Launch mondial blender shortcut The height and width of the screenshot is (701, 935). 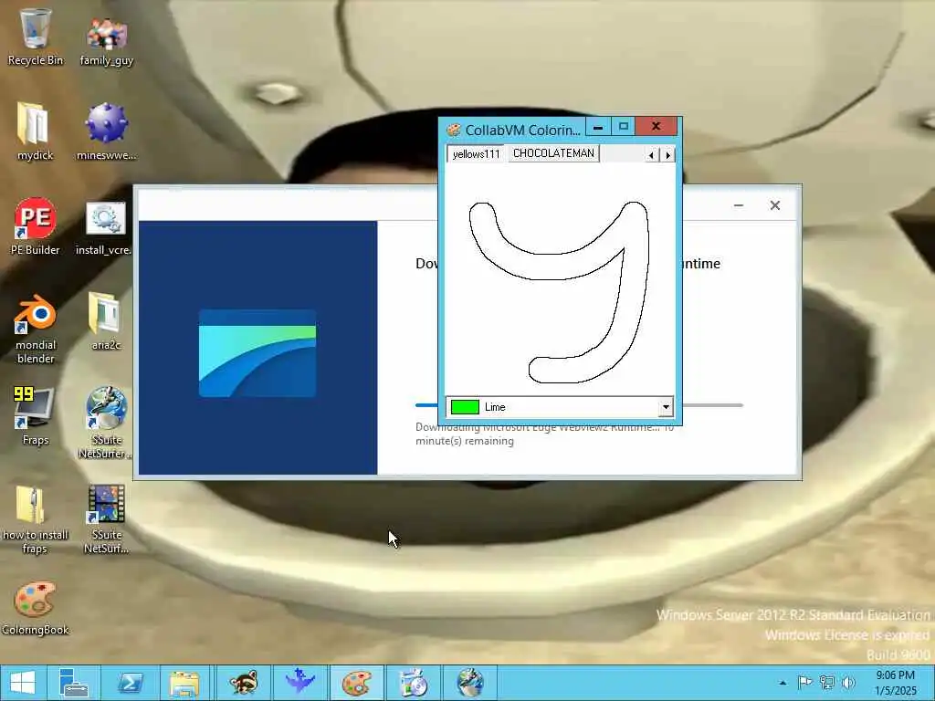pyautogui.click(x=36, y=329)
